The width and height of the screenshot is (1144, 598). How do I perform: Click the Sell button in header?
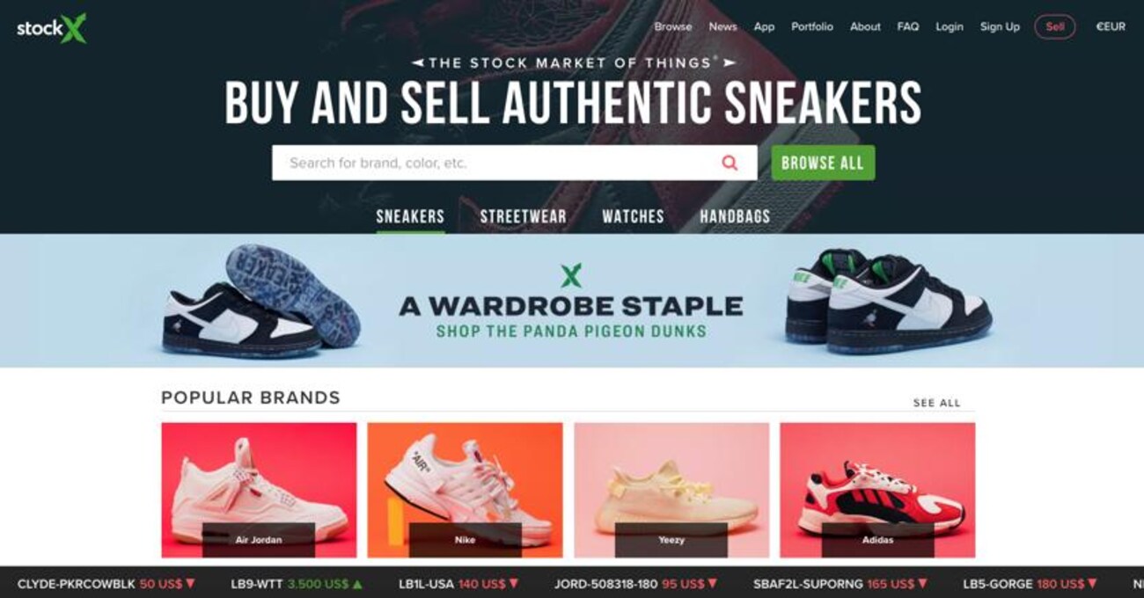[x=1054, y=26]
